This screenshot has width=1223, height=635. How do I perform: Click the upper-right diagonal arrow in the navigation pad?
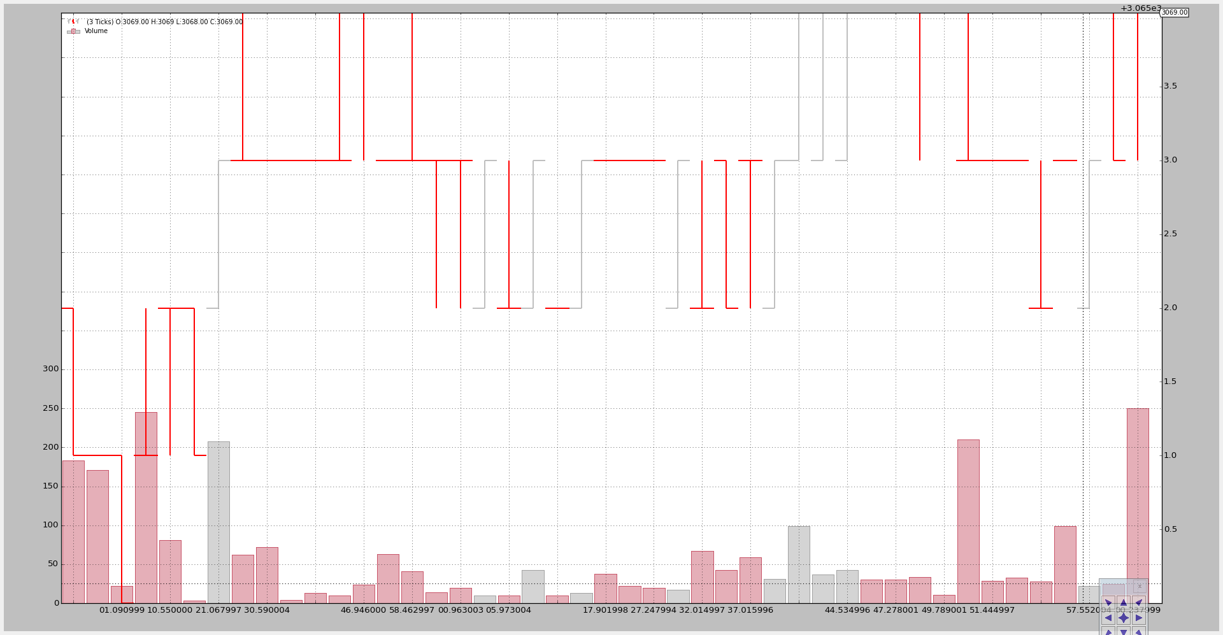(x=1139, y=603)
